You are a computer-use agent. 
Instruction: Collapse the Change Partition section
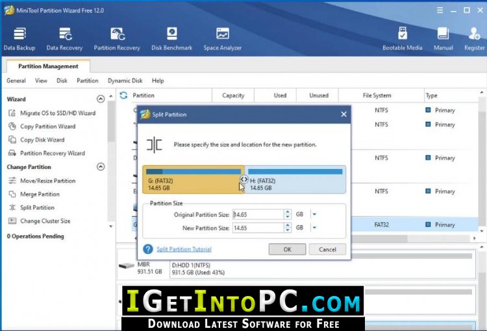click(101, 166)
